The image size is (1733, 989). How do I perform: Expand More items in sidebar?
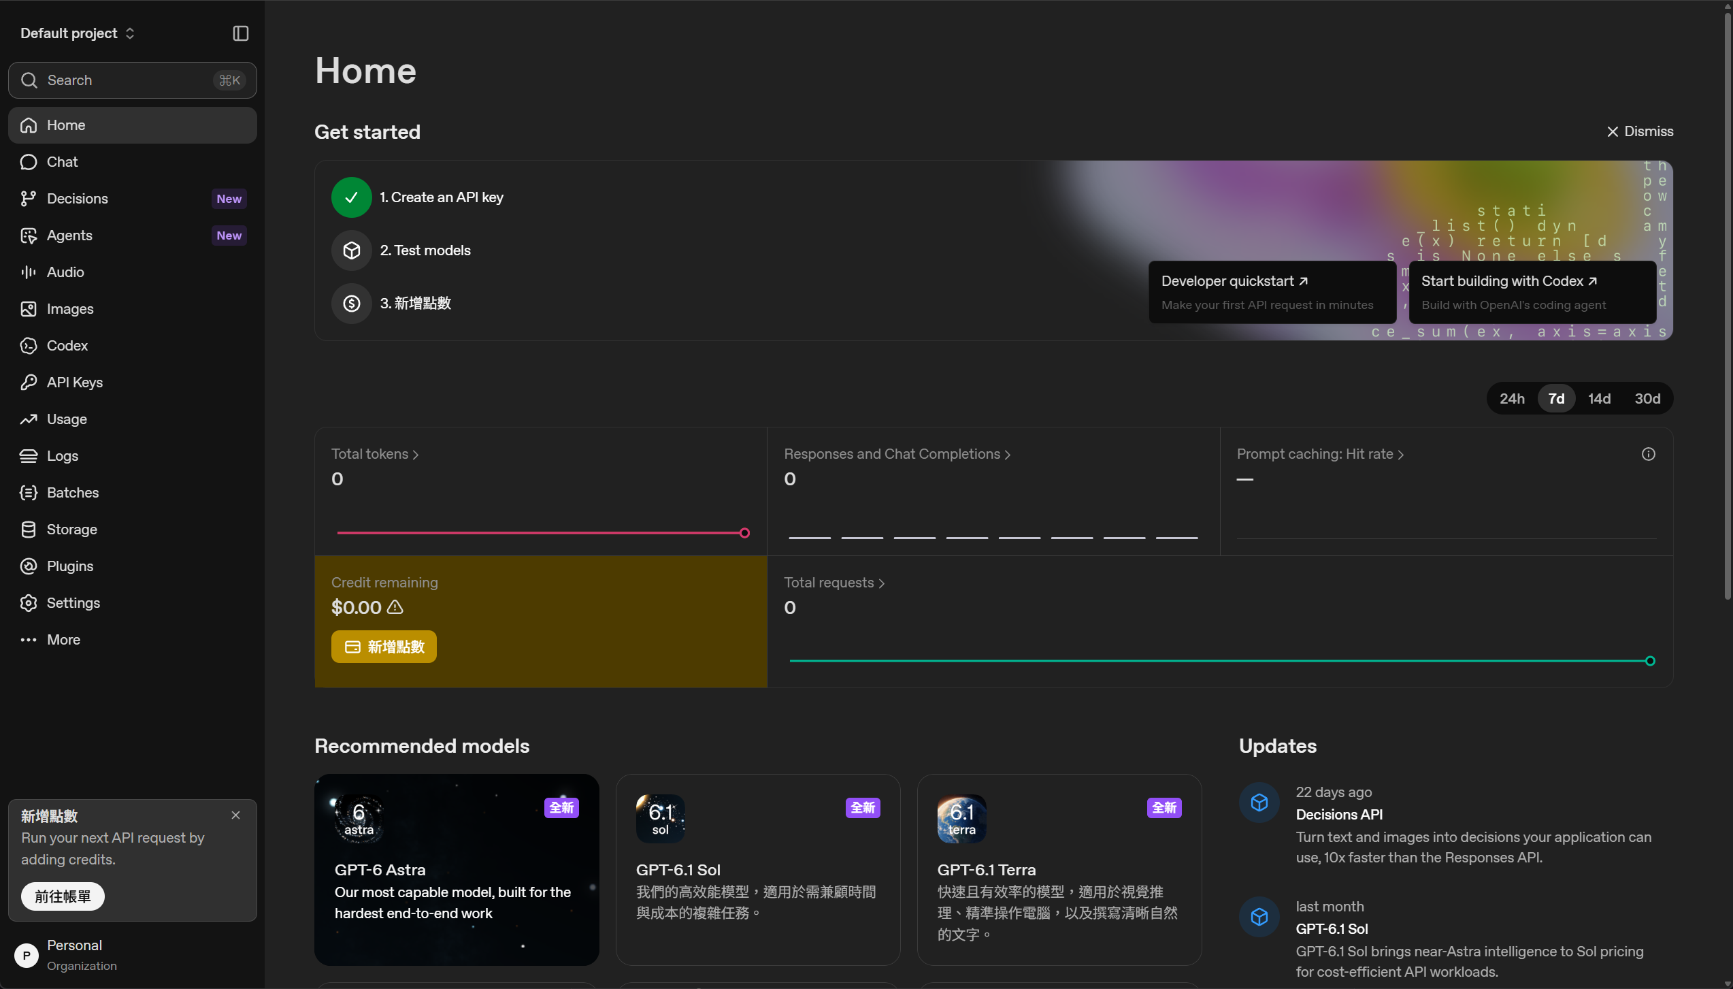pos(132,640)
